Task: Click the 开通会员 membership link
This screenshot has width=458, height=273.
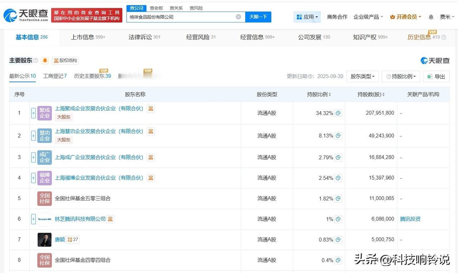Action: coord(405,17)
